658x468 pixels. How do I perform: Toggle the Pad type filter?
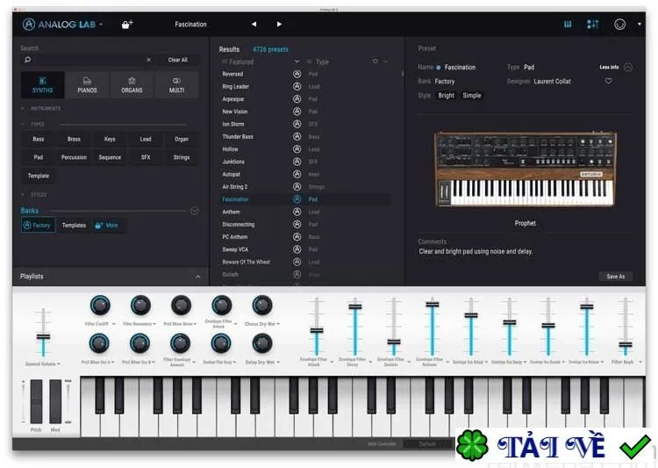click(x=39, y=157)
